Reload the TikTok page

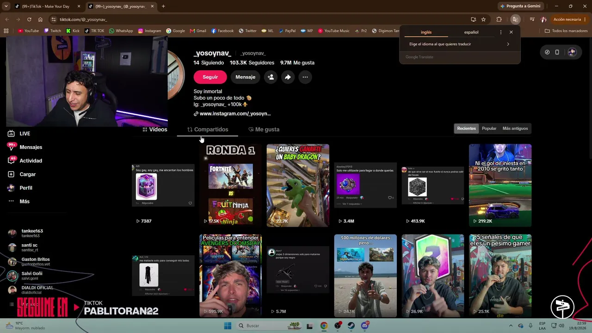(29, 19)
